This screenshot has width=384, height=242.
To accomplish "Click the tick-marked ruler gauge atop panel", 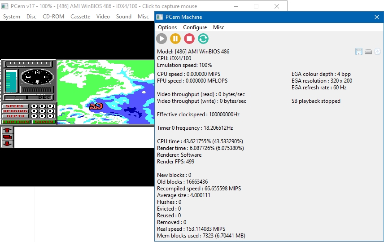I will [x=29, y=64].
